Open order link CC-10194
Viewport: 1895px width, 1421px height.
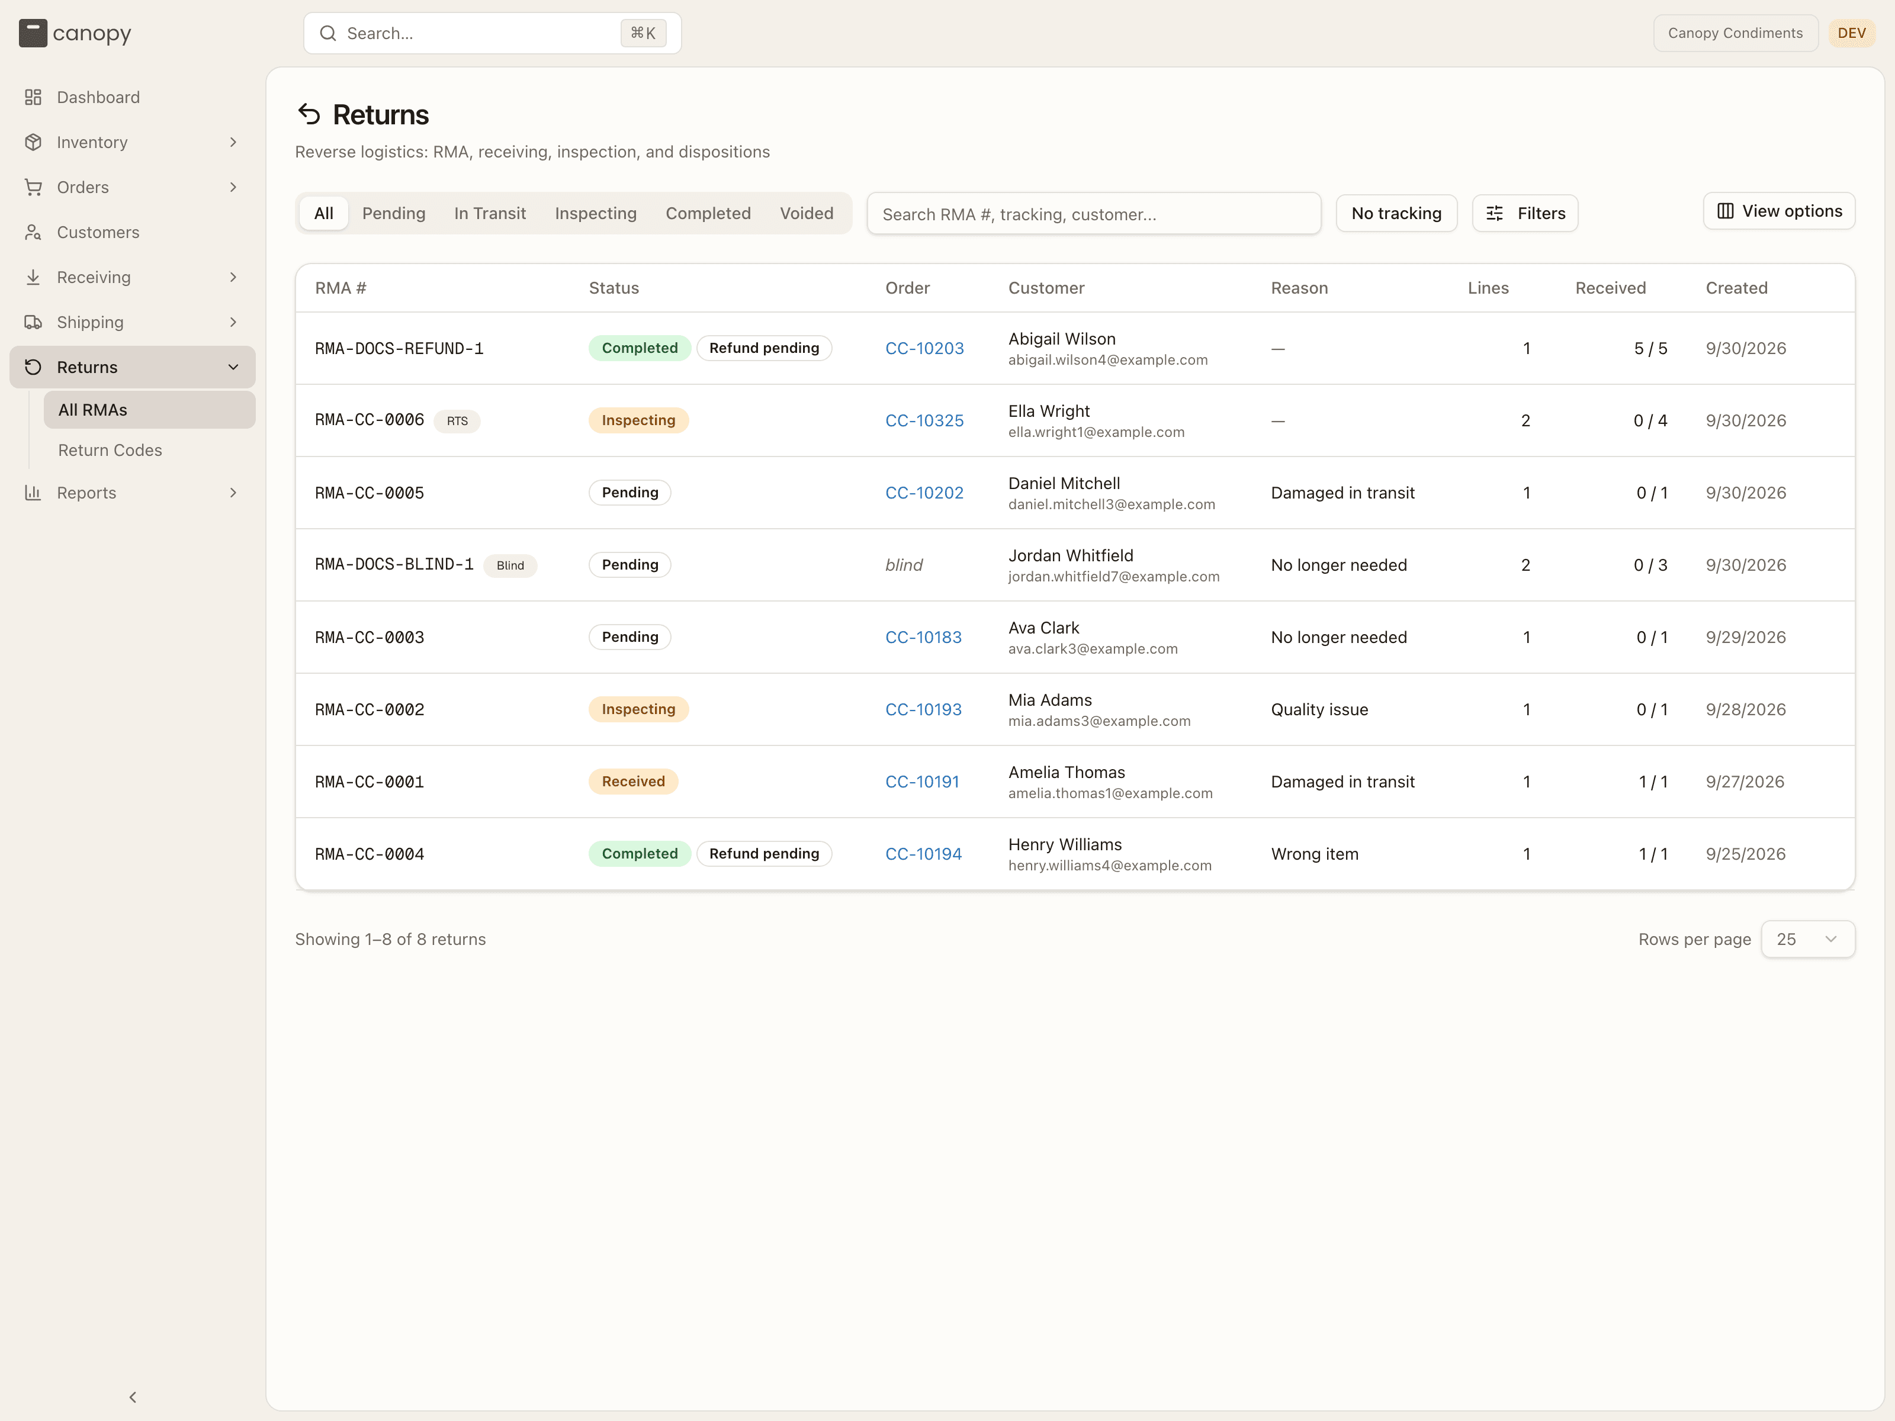[x=923, y=854]
